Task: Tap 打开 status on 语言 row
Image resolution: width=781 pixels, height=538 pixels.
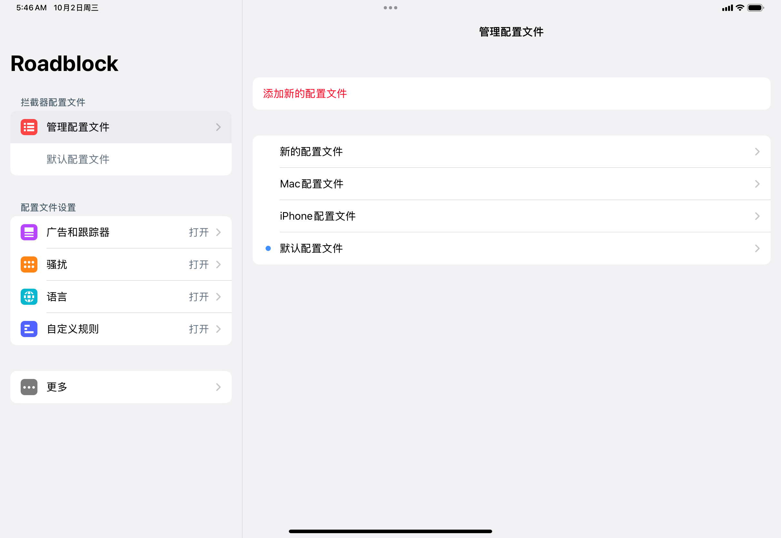Action: (x=198, y=297)
